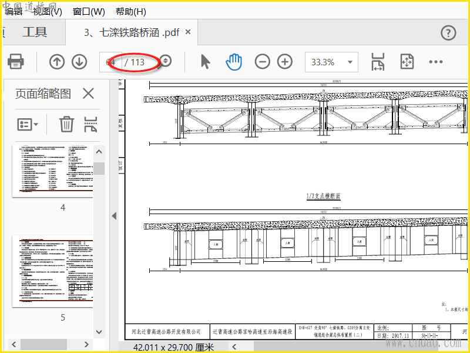The width and height of the screenshot is (470, 353).
Task: Open the help question mark icon
Action: click(448, 32)
